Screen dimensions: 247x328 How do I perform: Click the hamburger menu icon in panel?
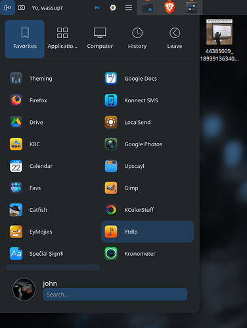(129, 8)
